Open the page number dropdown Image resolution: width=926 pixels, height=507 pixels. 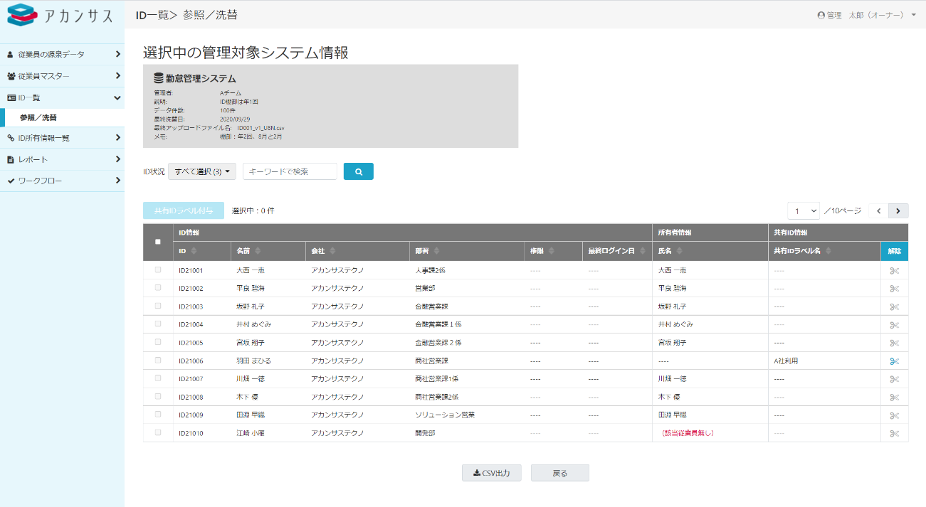coord(803,210)
